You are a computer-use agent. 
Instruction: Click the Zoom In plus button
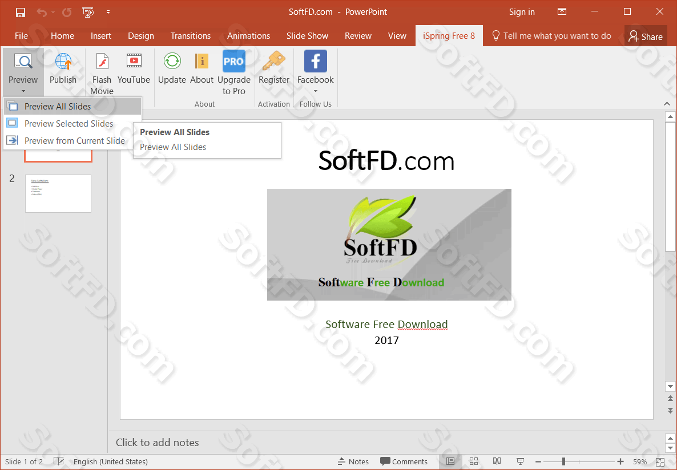[x=620, y=462]
